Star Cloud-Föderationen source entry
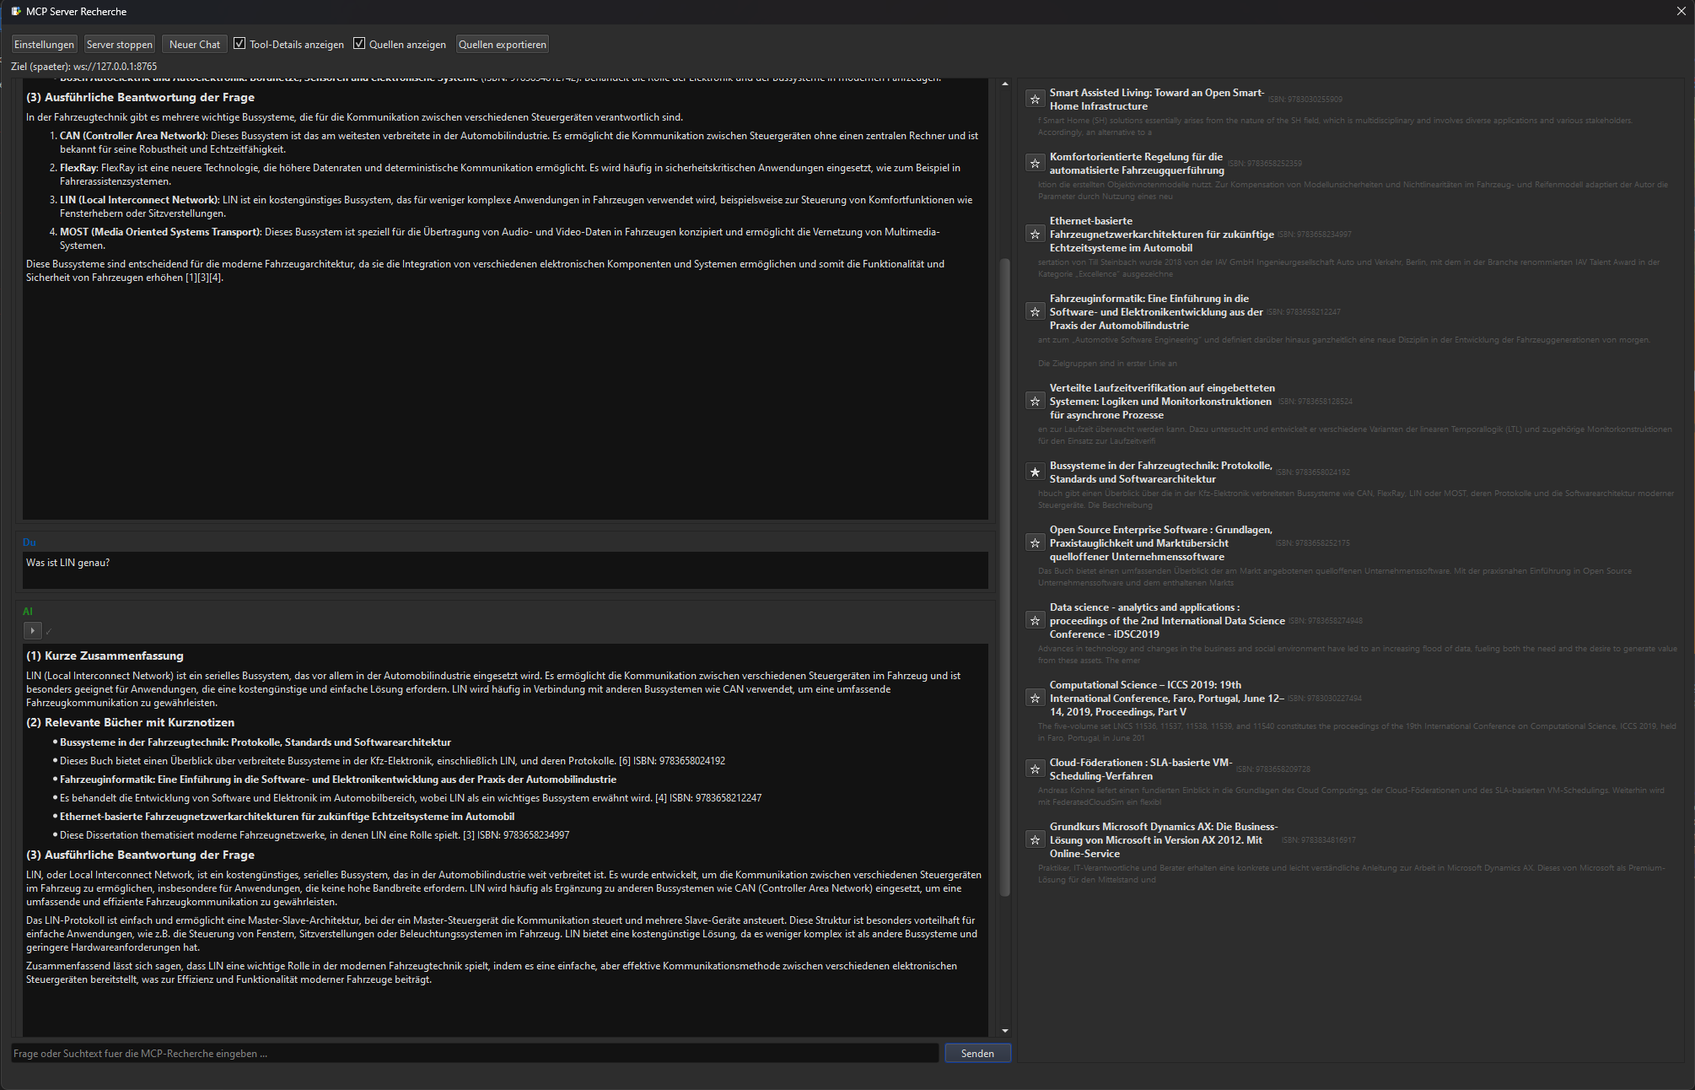Screen dimensions: 1695x1090 [1035, 769]
